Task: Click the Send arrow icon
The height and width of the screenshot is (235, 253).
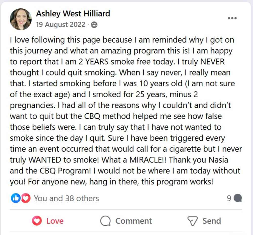Action: (193, 221)
